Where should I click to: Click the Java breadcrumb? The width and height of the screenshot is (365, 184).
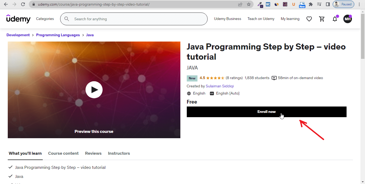(90, 35)
